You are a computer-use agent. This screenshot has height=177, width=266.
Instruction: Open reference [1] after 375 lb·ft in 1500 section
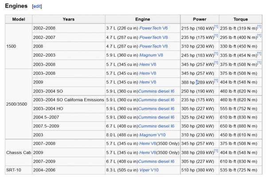259,63
